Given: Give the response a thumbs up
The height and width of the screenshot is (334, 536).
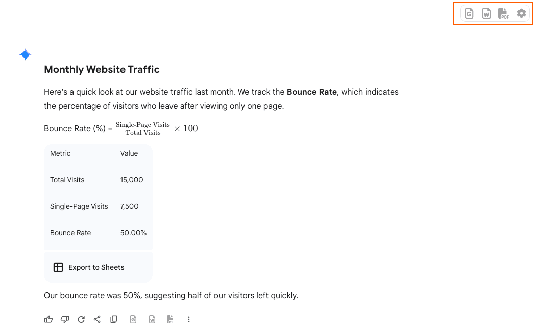Looking at the screenshot, I should [48, 319].
